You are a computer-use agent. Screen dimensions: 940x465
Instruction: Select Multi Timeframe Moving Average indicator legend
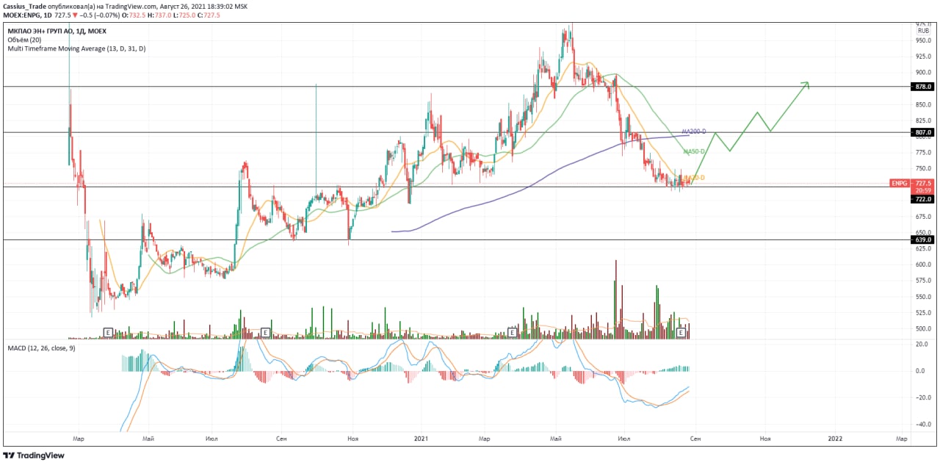(x=76, y=48)
